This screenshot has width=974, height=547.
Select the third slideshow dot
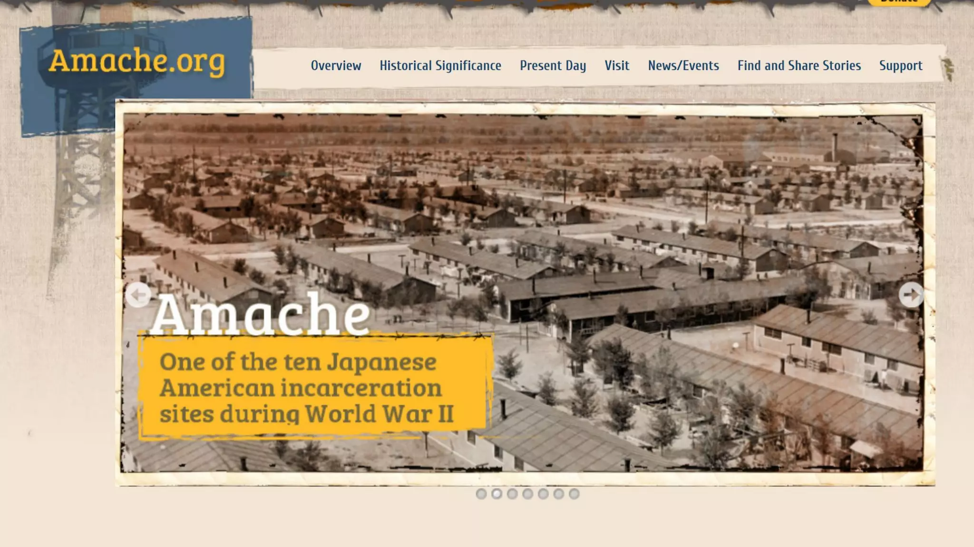(x=512, y=494)
